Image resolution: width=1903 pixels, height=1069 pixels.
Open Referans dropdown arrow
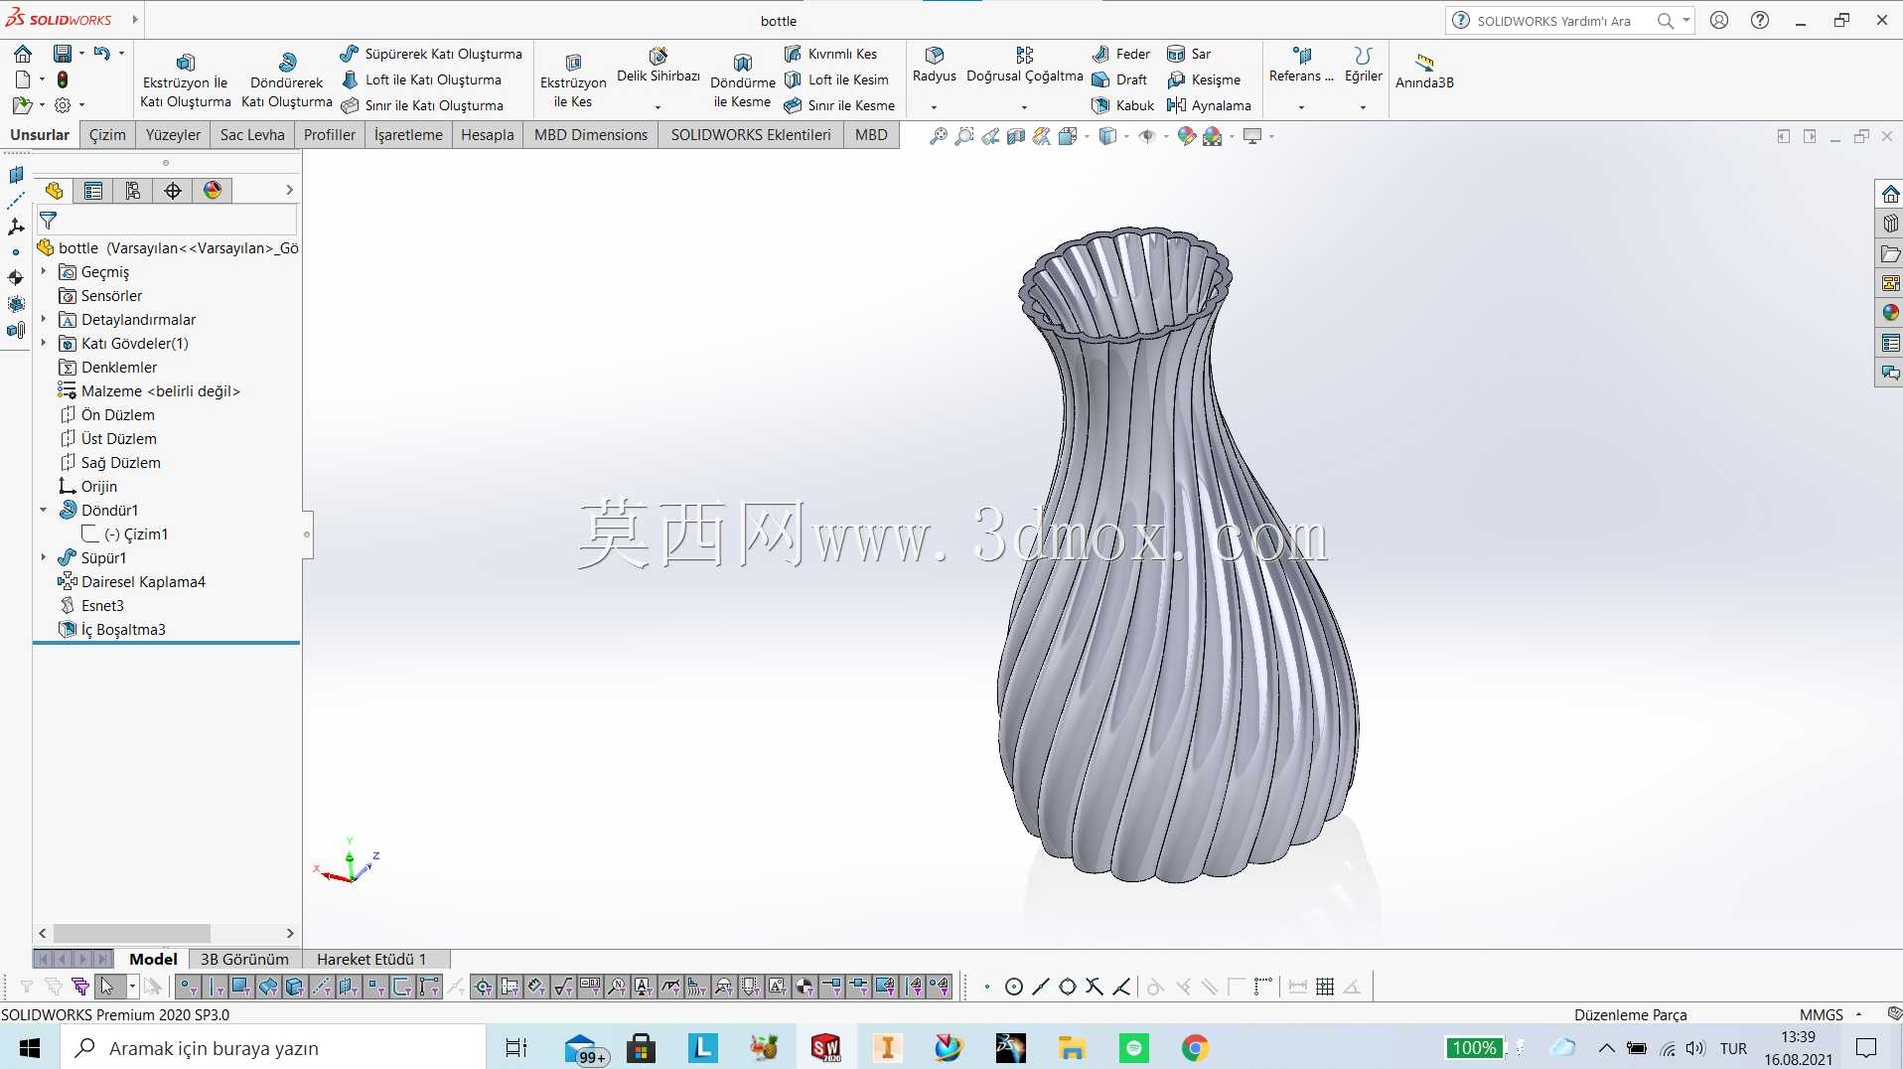click(x=1301, y=107)
